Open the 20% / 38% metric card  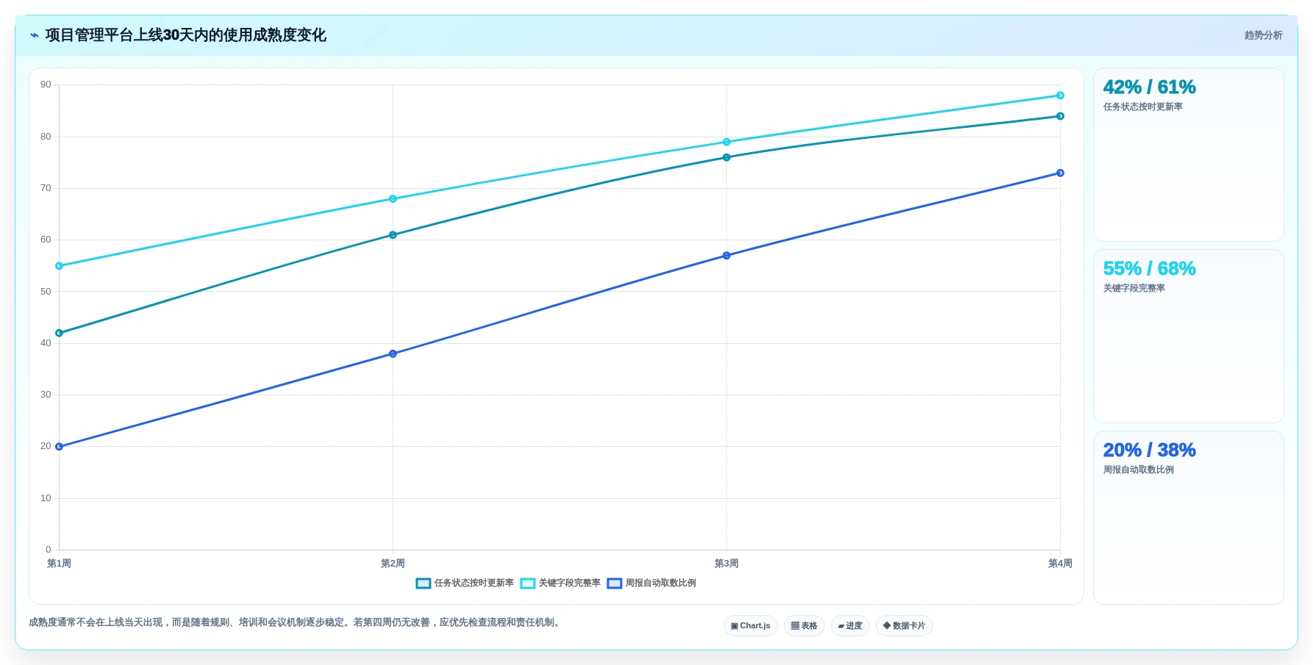pos(1189,518)
